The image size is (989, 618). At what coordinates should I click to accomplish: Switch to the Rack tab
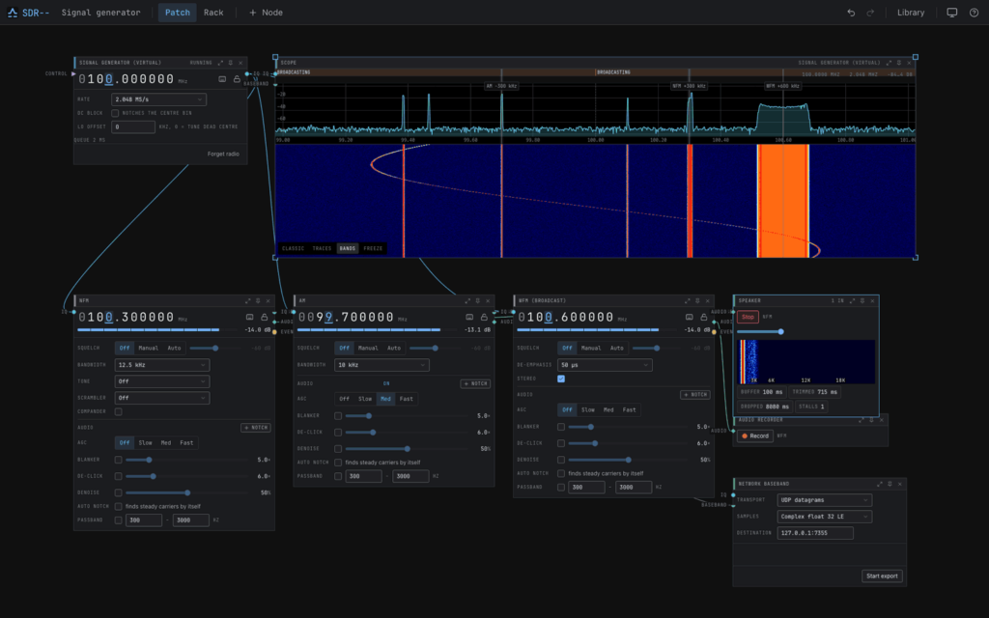pos(213,13)
